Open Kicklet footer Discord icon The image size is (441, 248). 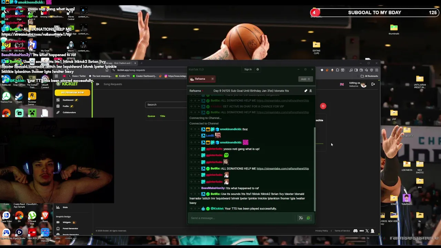(x=356, y=231)
